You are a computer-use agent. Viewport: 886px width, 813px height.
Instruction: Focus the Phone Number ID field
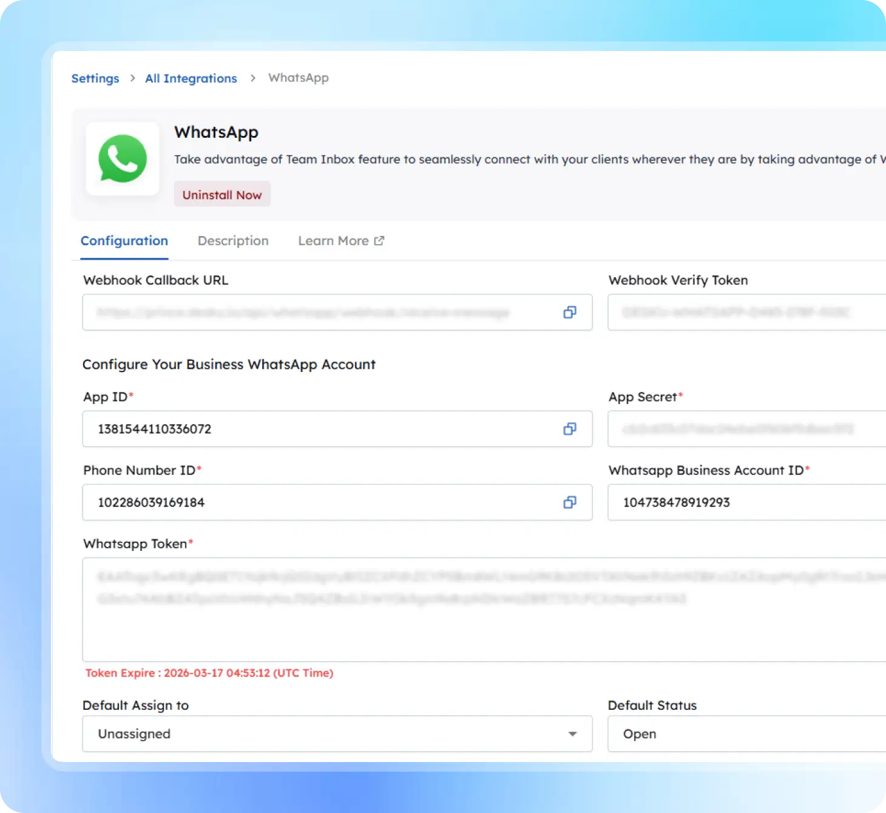pyautogui.click(x=337, y=502)
